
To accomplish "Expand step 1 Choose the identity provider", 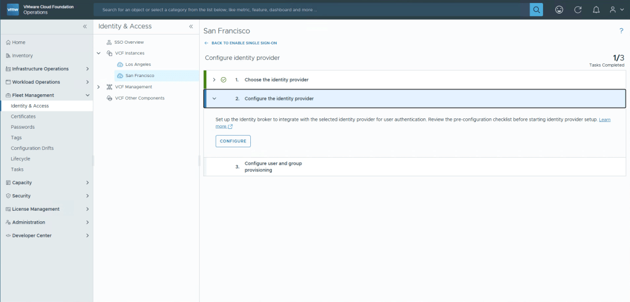I will tap(214, 80).
